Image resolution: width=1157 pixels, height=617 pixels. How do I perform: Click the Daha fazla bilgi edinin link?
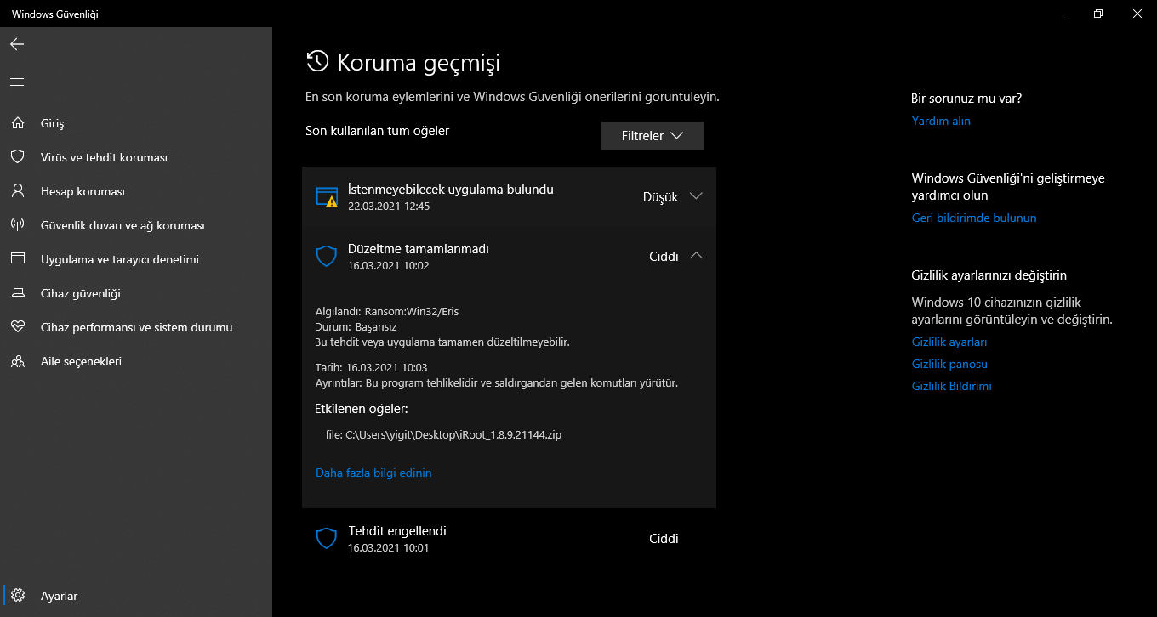(373, 473)
